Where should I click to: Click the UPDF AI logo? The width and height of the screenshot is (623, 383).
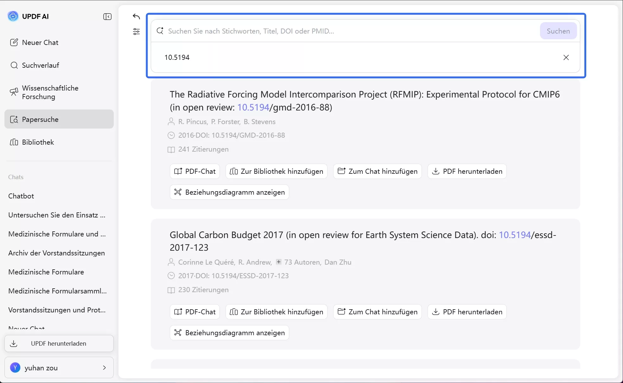[13, 16]
